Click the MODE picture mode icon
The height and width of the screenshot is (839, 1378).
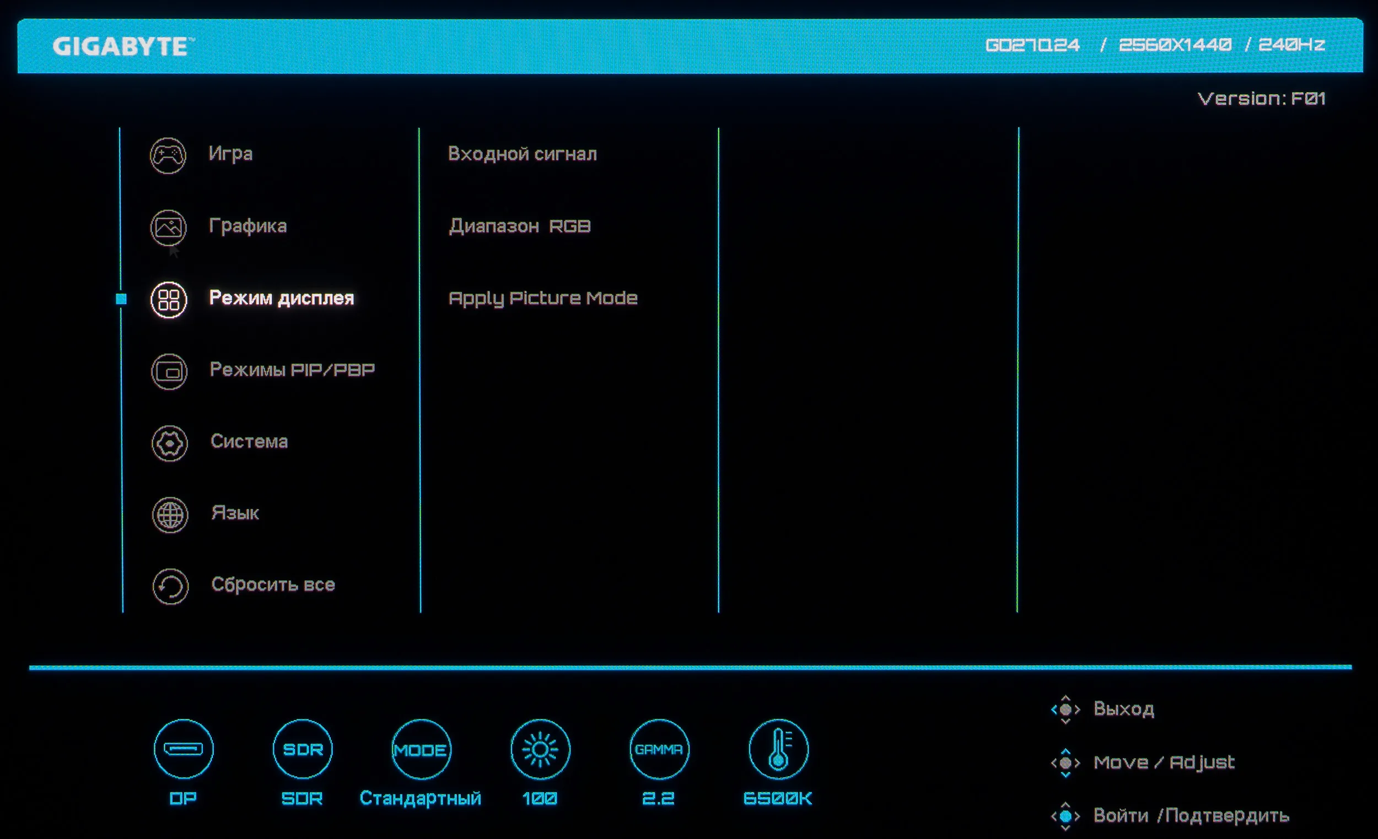(x=421, y=749)
